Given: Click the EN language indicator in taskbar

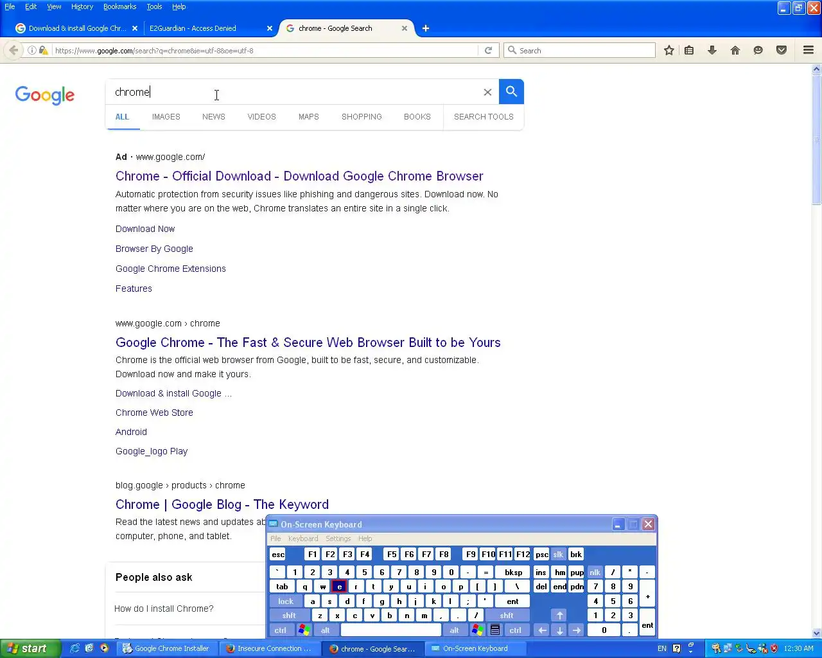Looking at the screenshot, I should [662, 648].
